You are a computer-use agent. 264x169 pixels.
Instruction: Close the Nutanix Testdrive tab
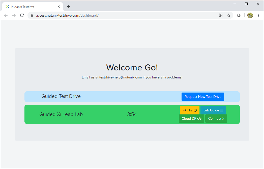[58, 7]
